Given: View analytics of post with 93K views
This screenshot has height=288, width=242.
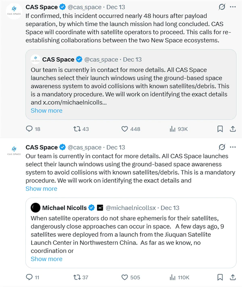Looking at the screenshot, I should coord(173,129).
